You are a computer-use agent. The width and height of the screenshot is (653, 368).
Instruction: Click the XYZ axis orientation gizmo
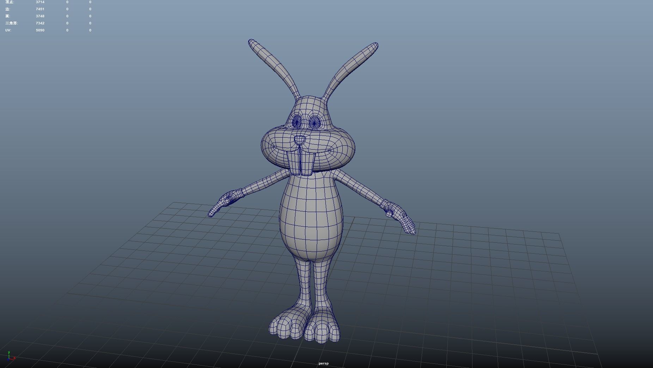(x=11, y=356)
